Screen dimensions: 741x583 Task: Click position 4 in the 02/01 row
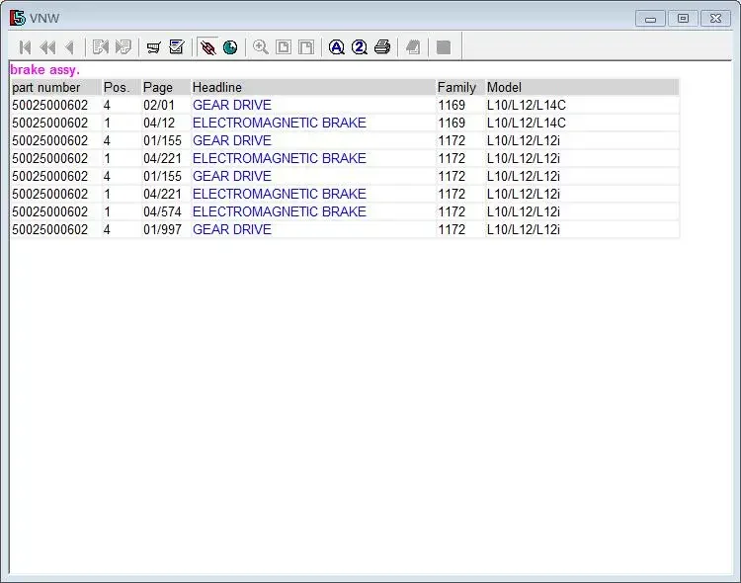(x=107, y=105)
